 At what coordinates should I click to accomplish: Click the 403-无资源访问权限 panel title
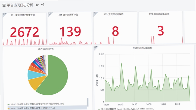(114, 14)
